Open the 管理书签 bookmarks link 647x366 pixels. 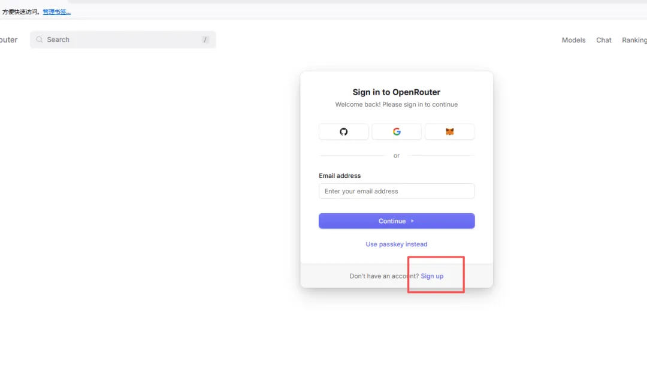pos(56,11)
